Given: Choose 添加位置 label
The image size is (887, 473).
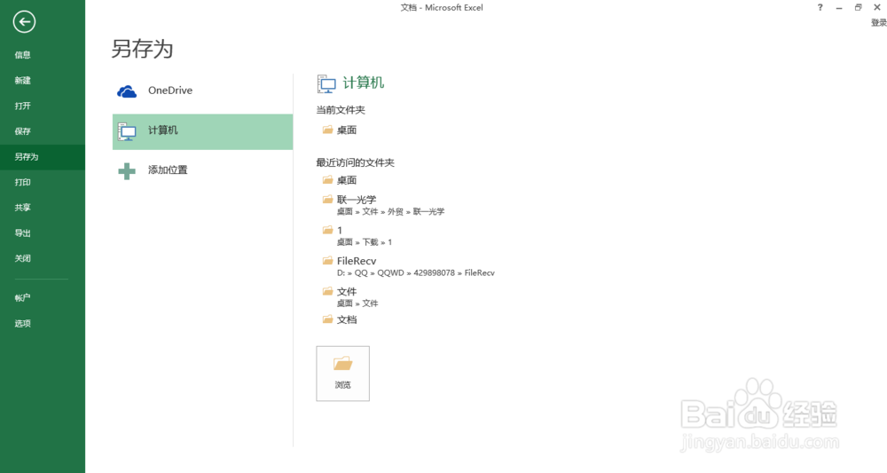Looking at the screenshot, I should 168,169.
